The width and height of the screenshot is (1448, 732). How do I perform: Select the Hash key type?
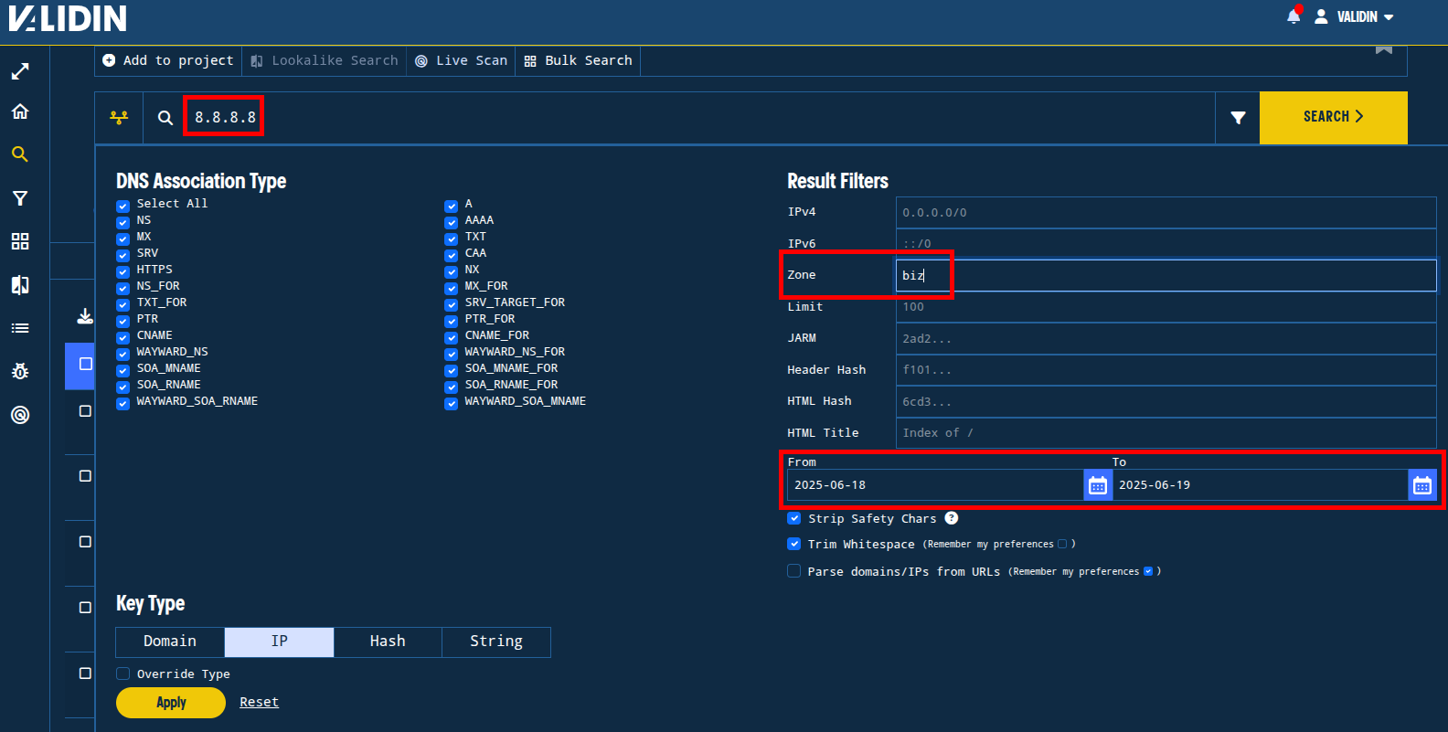pyautogui.click(x=388, y=642)
